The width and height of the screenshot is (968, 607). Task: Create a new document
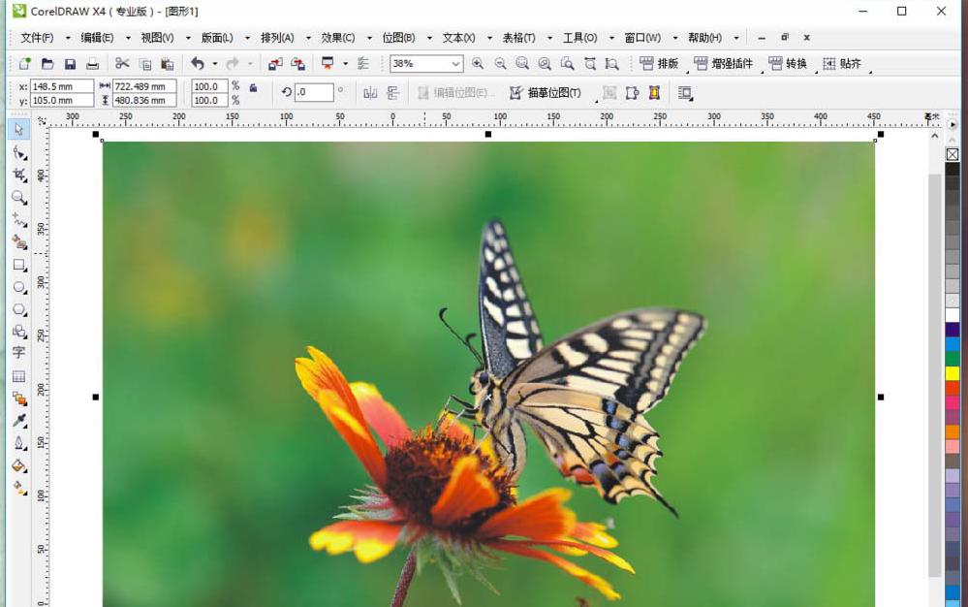point(24,64)
